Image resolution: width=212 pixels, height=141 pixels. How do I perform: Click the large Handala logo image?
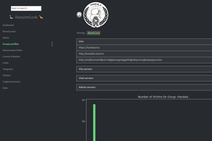click(x=96, y=15)
